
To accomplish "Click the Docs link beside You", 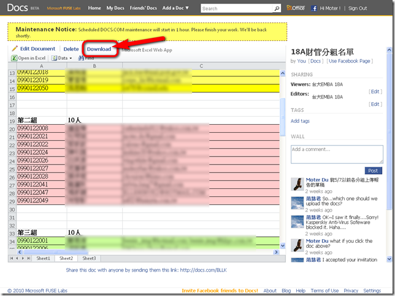I will click(x=315, y=61).
